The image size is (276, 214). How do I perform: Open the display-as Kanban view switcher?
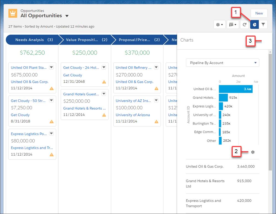(233, 25)
